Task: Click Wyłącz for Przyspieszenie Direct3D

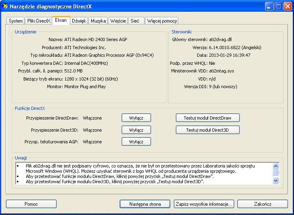Action: pos(136,130)
